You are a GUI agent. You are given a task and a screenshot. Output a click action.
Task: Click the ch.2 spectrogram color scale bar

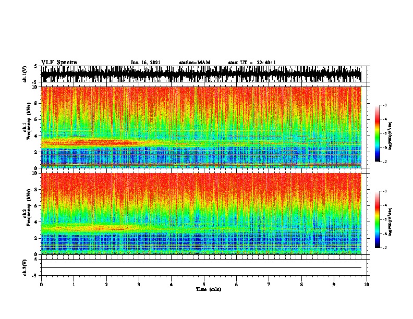click(x=378, y=219)
